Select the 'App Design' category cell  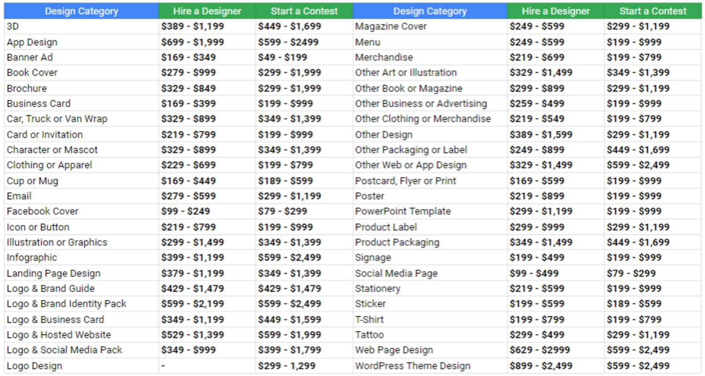click(82, 42)
